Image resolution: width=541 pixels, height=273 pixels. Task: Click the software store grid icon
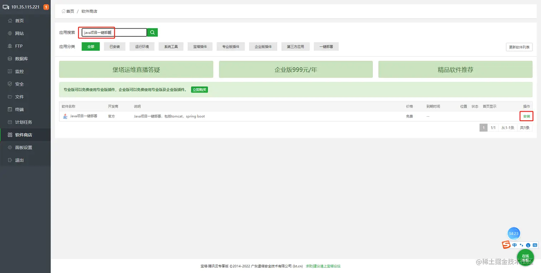[x=10, y=135]
